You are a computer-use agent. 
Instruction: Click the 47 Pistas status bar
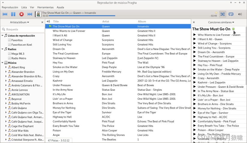[58, 141]
